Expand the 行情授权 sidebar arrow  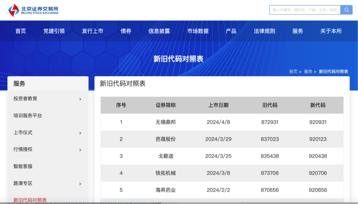point(80,150)
